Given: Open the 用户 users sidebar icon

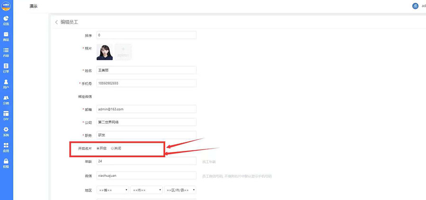Looking at the screenshot, I should (6, 84).
